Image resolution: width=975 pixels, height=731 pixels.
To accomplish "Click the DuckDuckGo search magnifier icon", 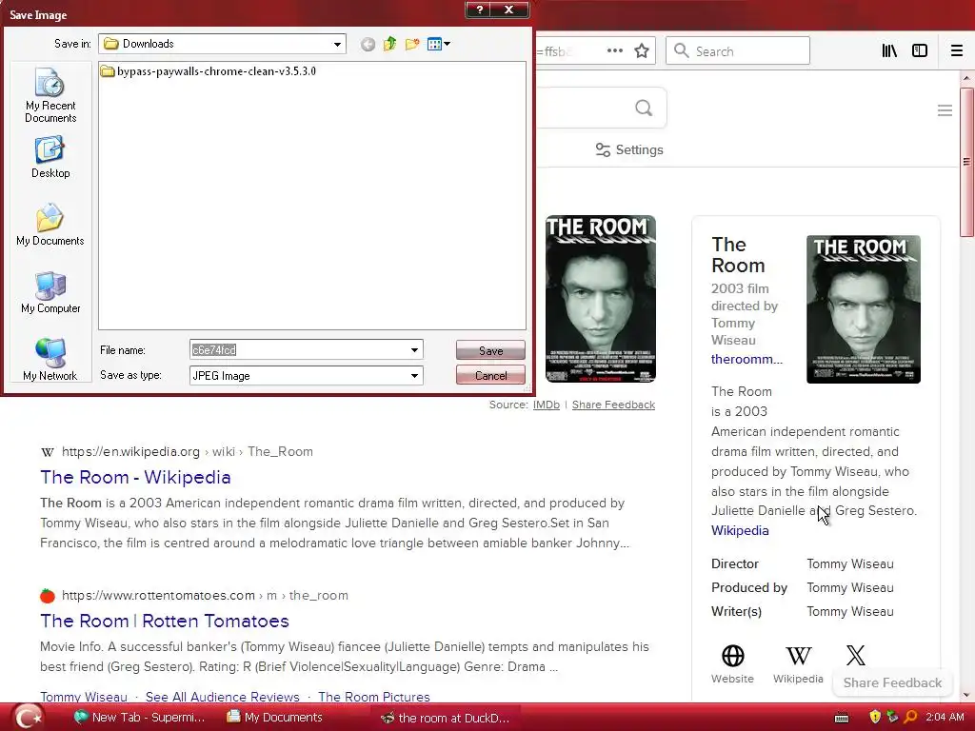I will (644, 109).
